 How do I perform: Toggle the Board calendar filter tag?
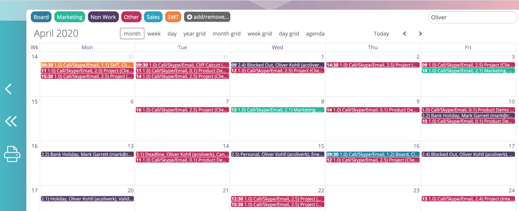tap(41, 17)
